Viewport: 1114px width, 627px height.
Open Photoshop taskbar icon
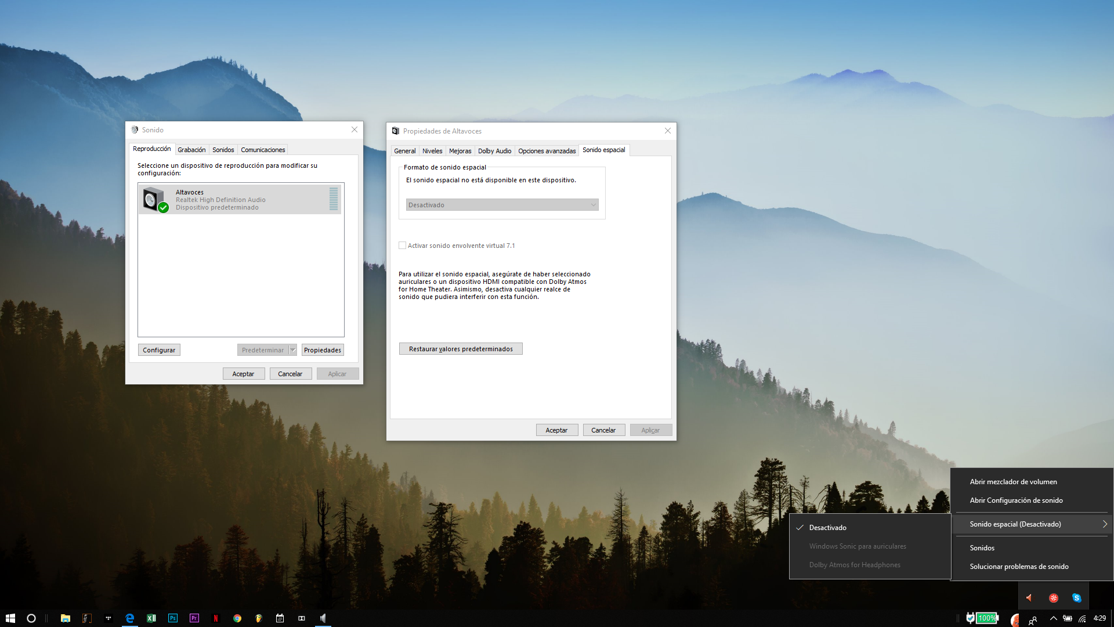[x=172, y=618]
